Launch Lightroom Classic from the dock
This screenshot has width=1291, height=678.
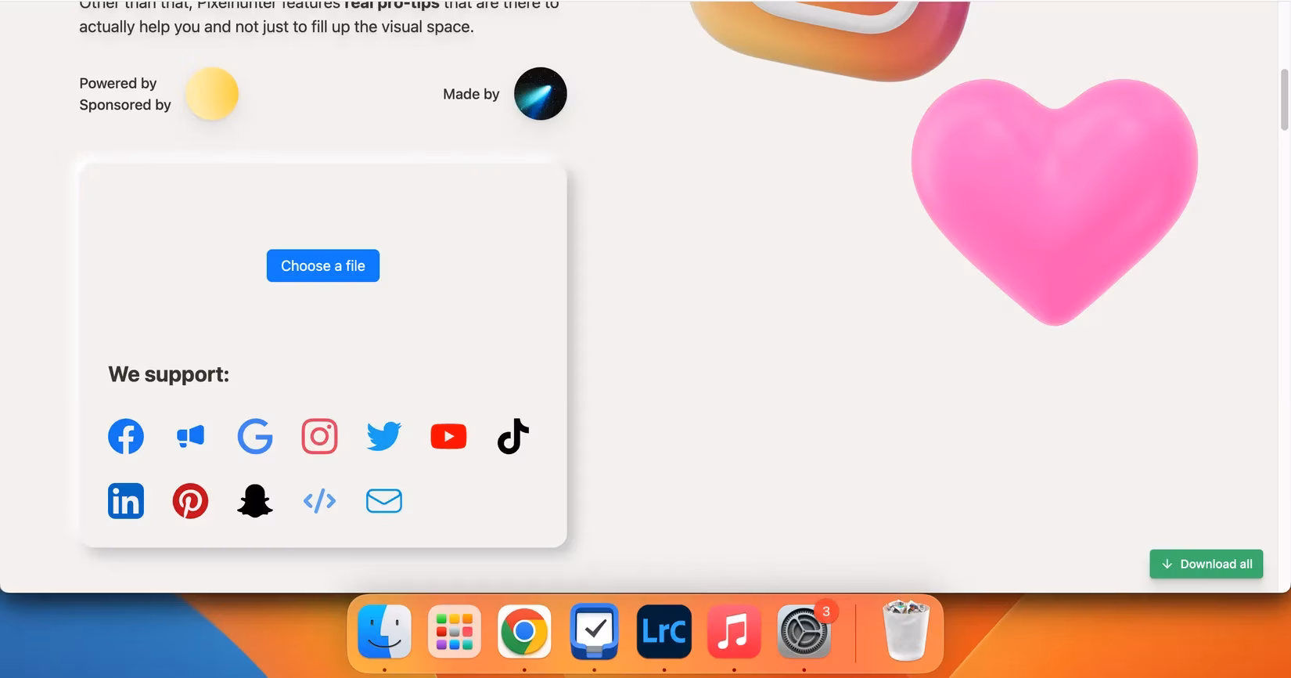point(663,631)
